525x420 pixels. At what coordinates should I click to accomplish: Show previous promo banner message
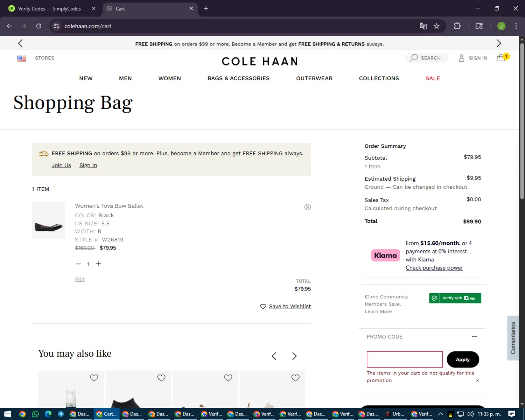(x=20, y=43)
